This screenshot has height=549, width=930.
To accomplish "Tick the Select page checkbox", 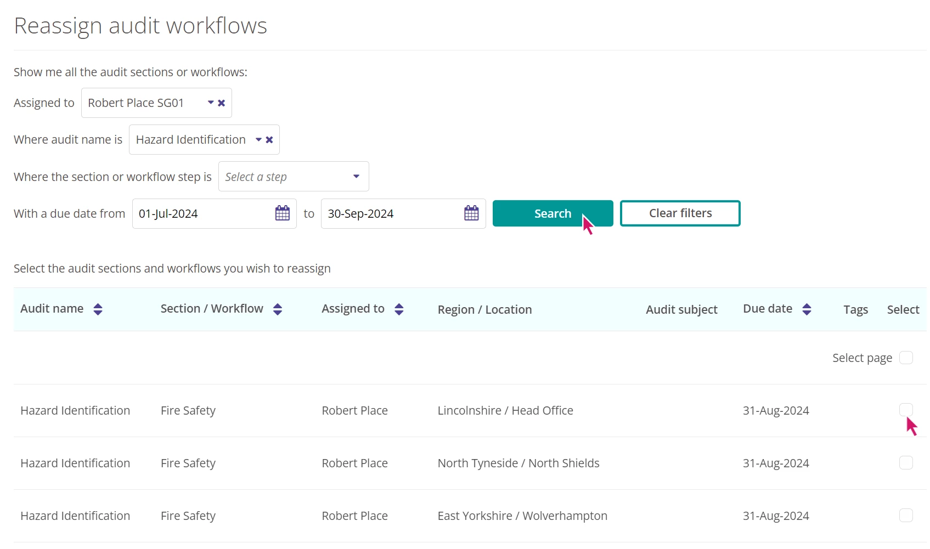I will pyautogui.click(x=906, y=358).
